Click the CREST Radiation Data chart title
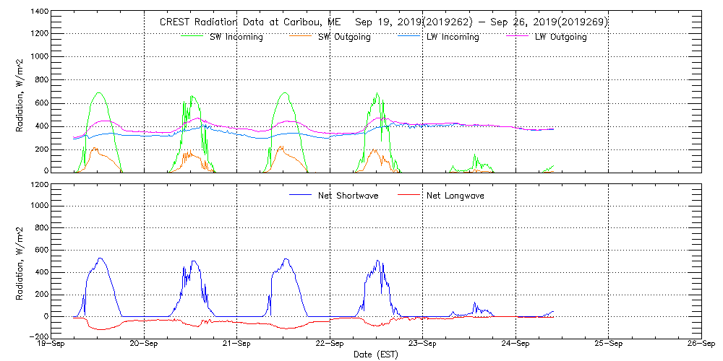723x361 pixels. [384, 22]
